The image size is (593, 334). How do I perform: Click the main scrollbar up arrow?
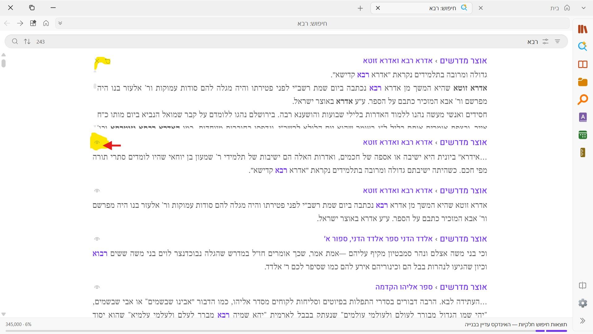[3, 55]
